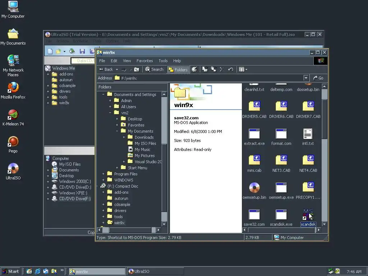Open the Favorites menu

144,61
